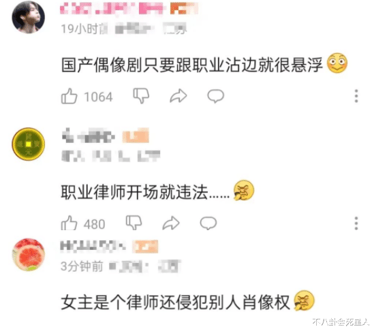The width and height of the screenshot is (374, 331).
Task: Tap the orange badge beside second username
Action: point(136,136)
